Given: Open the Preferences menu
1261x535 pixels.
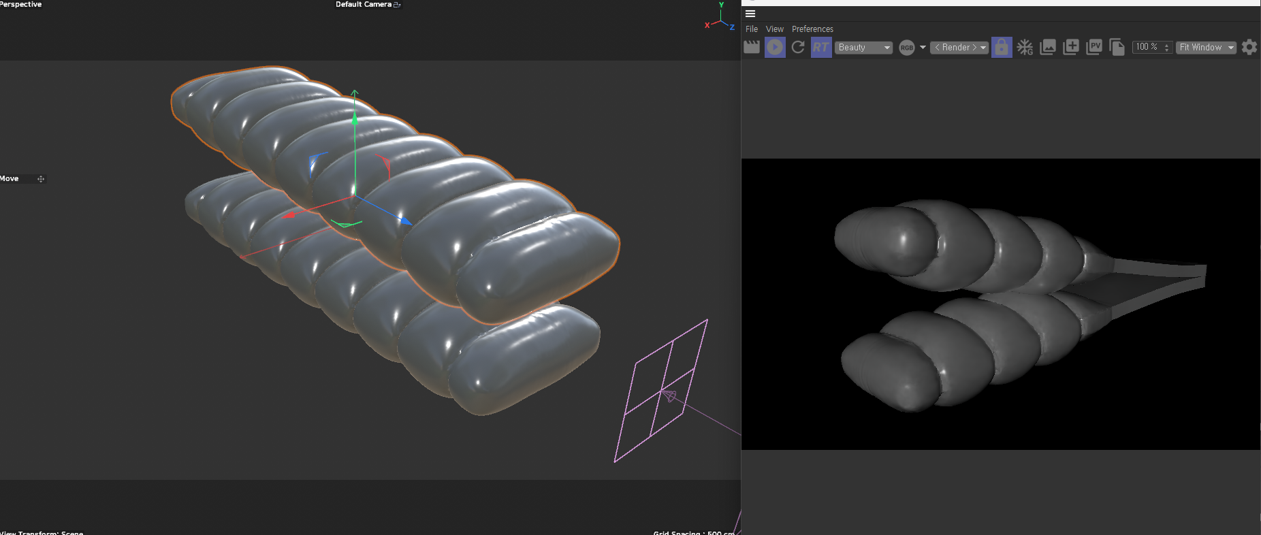Looking at the screenshot, I should 812,29.
